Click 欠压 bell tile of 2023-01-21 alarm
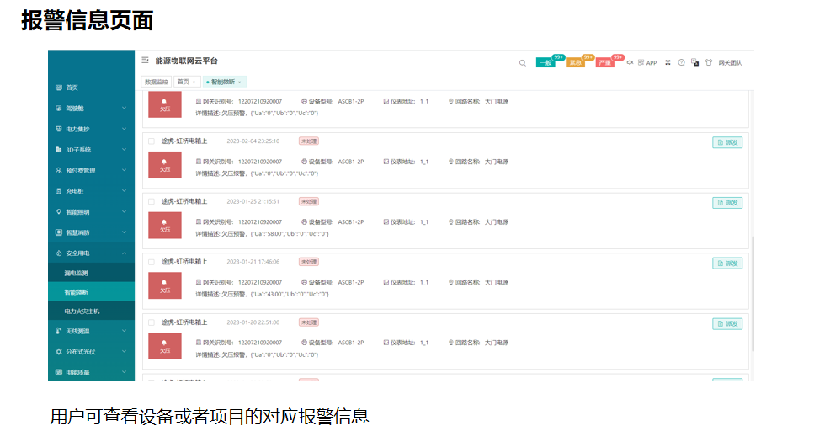Viewport: 830px width, 442px height. (x=165, y=285)
